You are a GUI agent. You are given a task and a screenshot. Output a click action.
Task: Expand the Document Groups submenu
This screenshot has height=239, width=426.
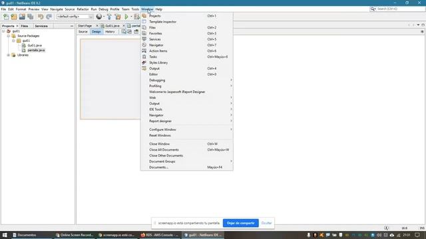coord(186,161)
